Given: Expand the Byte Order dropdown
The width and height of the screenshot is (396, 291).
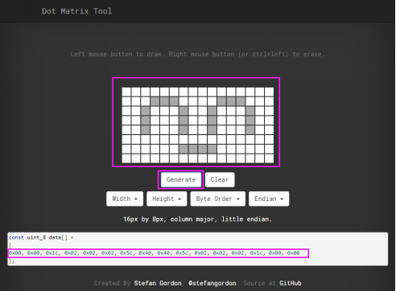Looking at the screenshot, I should click(x=218, y=199).
